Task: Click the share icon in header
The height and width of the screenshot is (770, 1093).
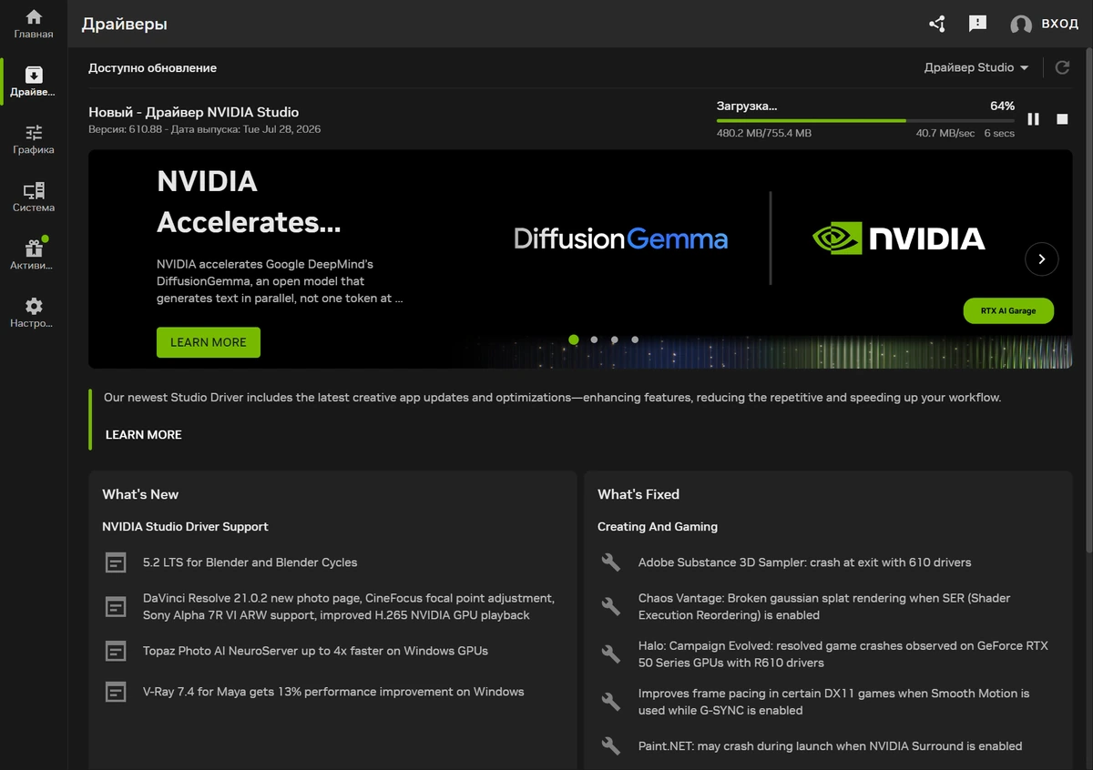Action: 937,24
